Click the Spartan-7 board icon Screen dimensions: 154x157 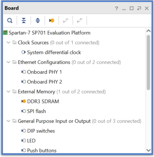pyautogui.click(x=5, y=33)
